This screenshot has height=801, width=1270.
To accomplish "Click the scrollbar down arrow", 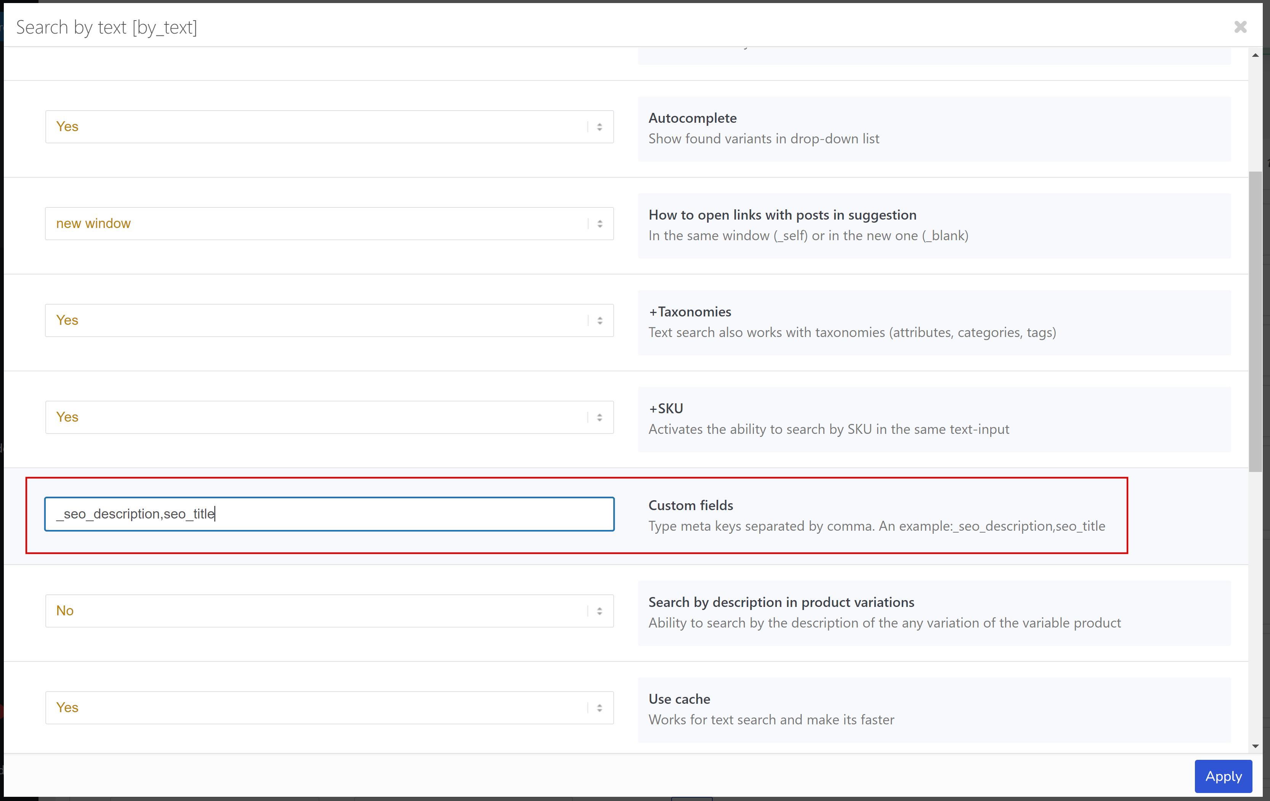I will point(1255,746).
